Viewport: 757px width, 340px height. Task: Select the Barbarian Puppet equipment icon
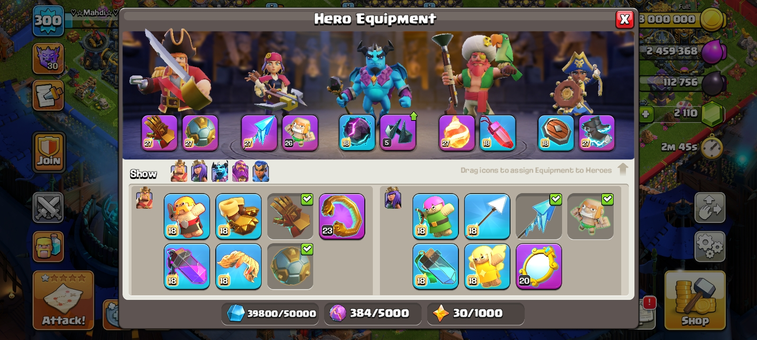tap(187, 216)
